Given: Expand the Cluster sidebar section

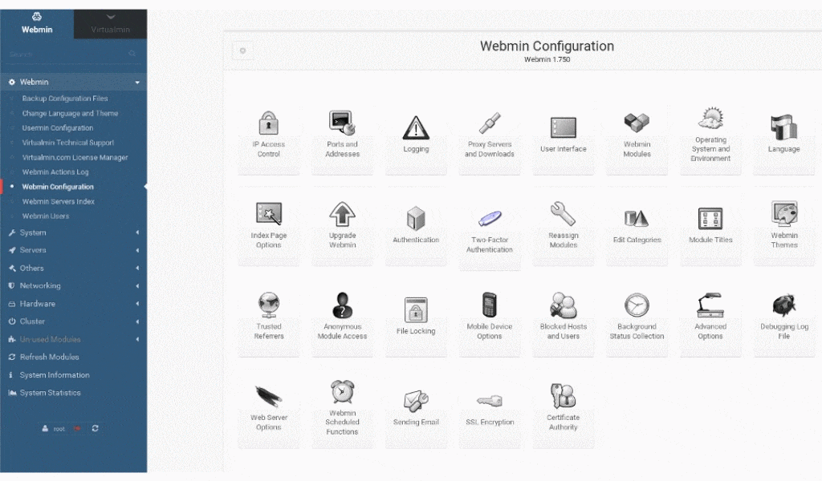Looking at the screenshot, I should [x=73, y=321].
